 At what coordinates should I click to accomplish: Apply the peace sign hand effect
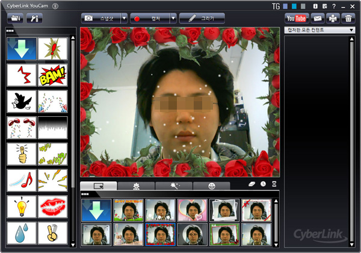click(53, 233)
